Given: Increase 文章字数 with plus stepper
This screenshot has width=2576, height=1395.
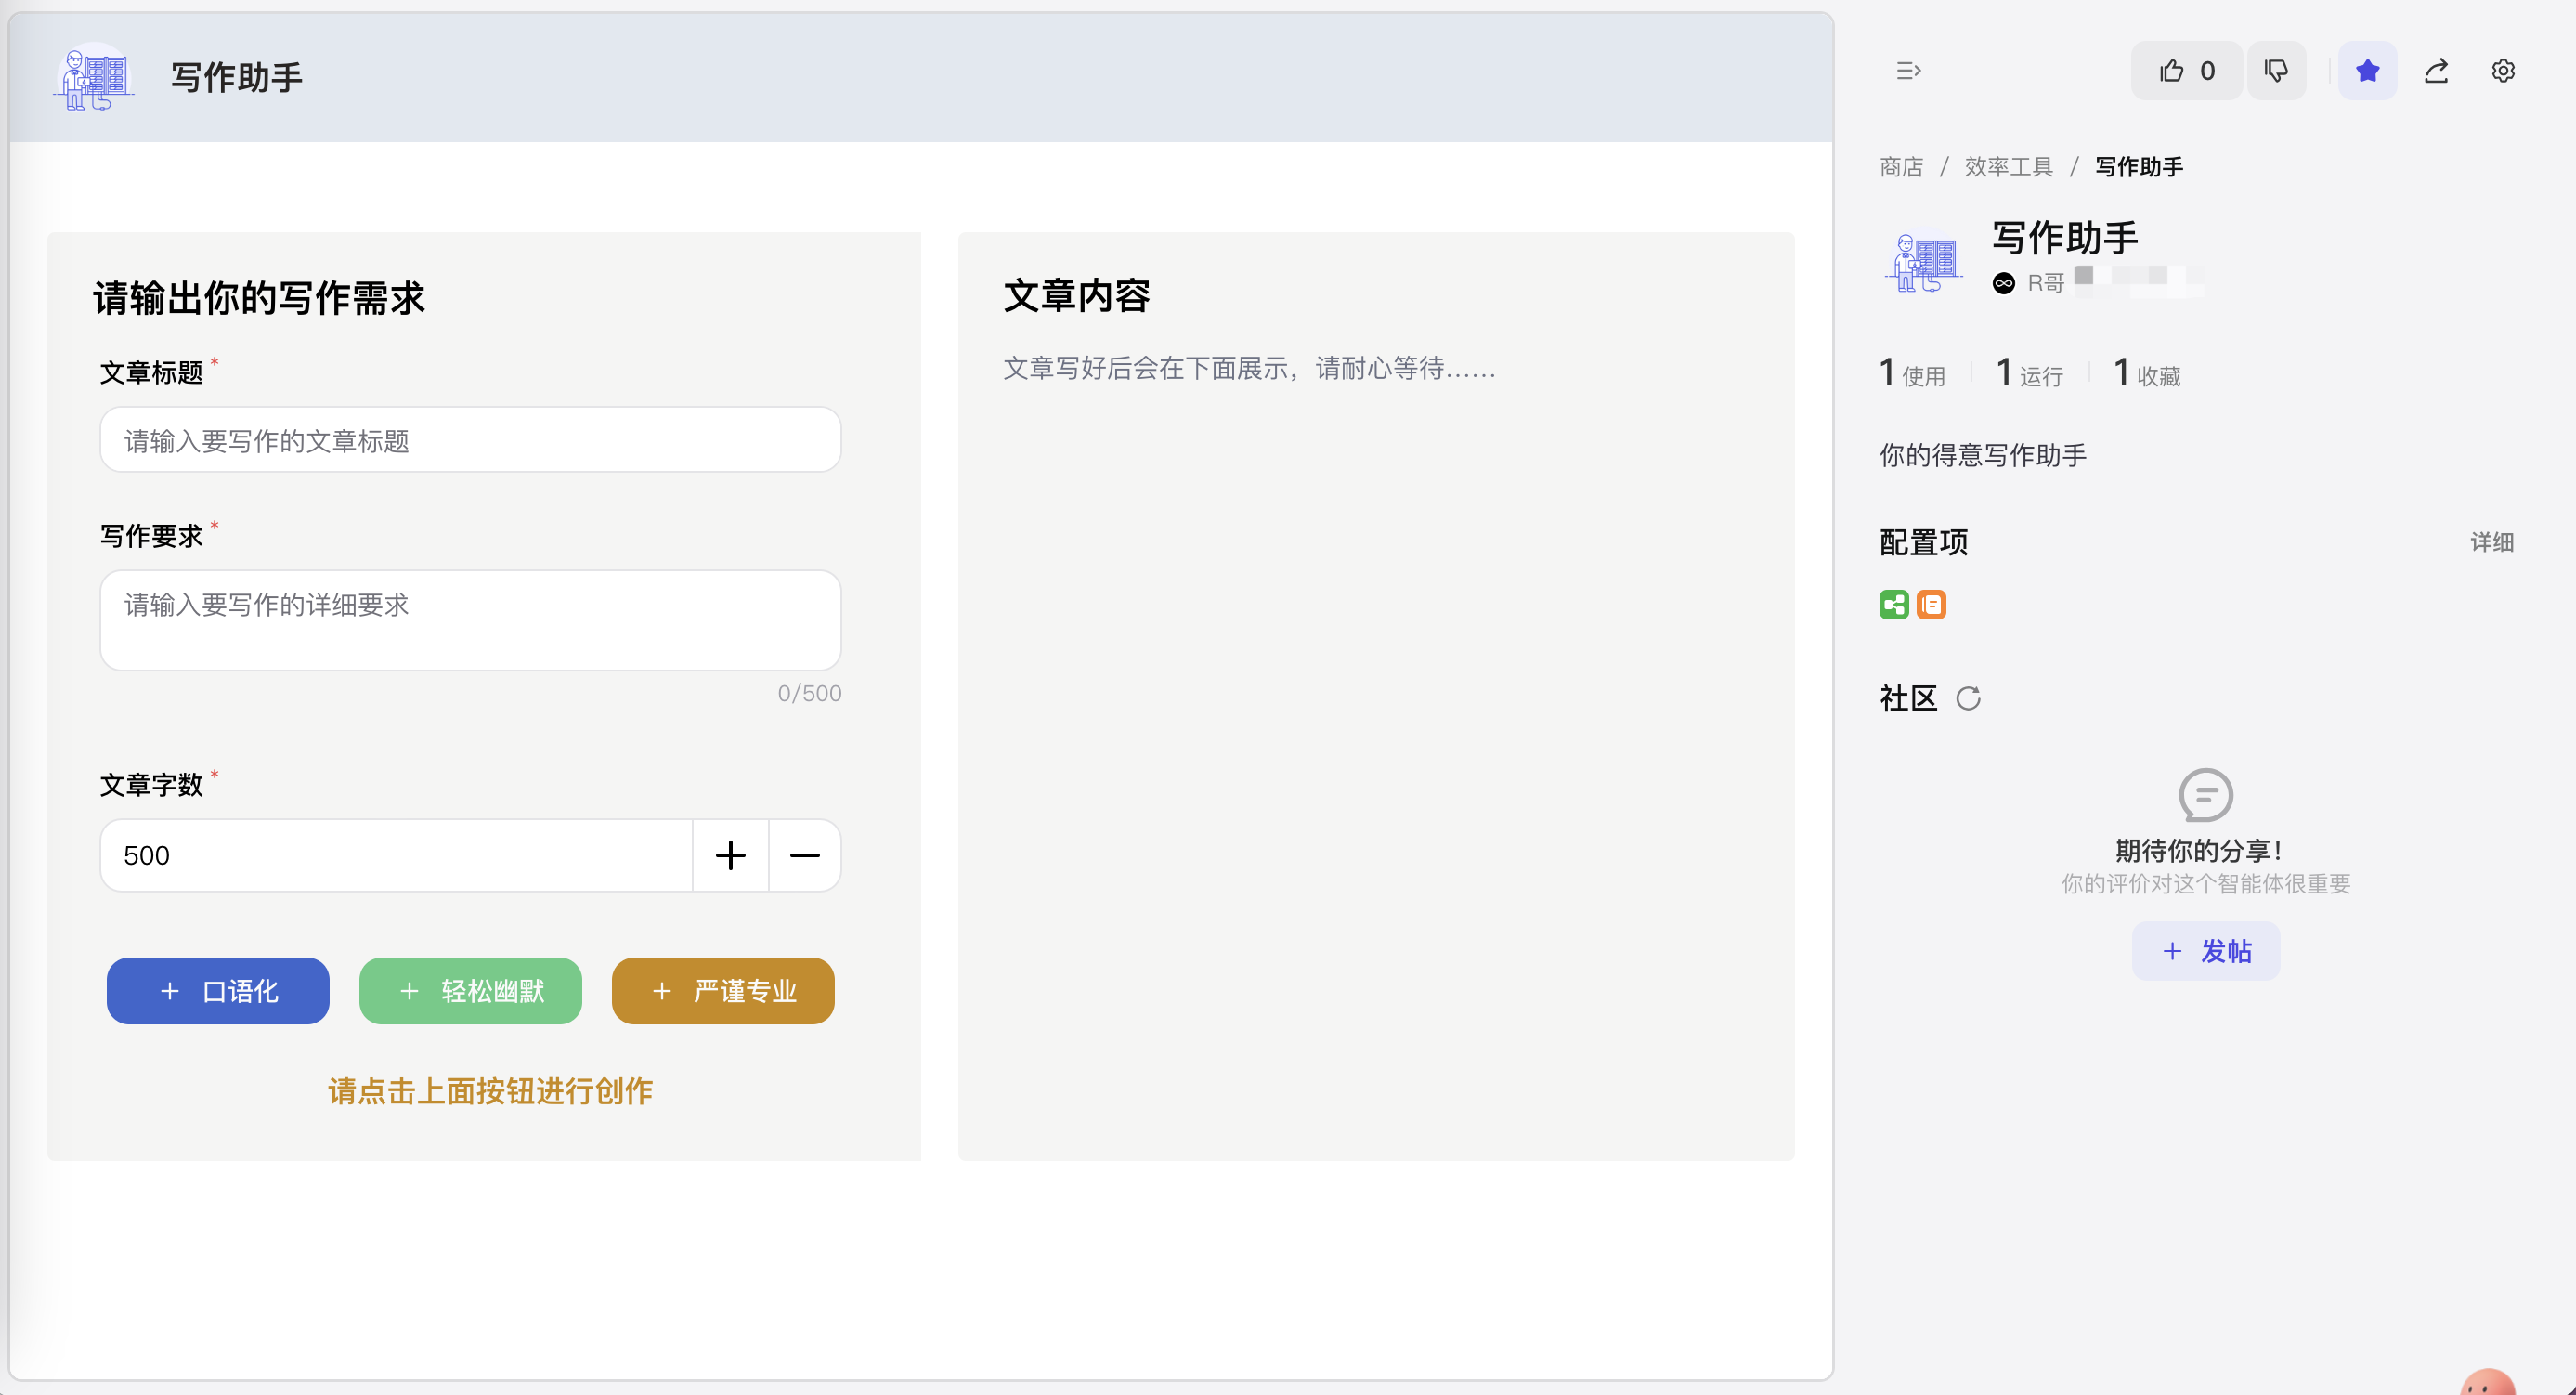Looking at the screenshot, I should click(x=730, y=856).
